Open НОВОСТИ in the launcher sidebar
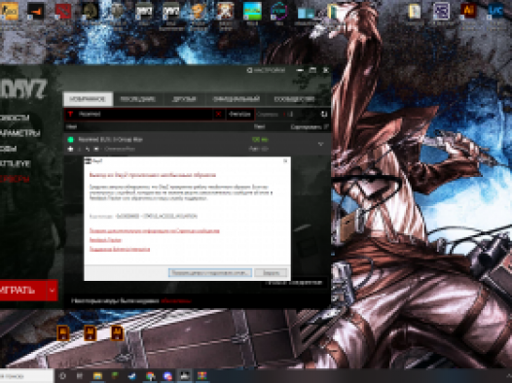Screen dimensions: 512x383 coord(15,118)
